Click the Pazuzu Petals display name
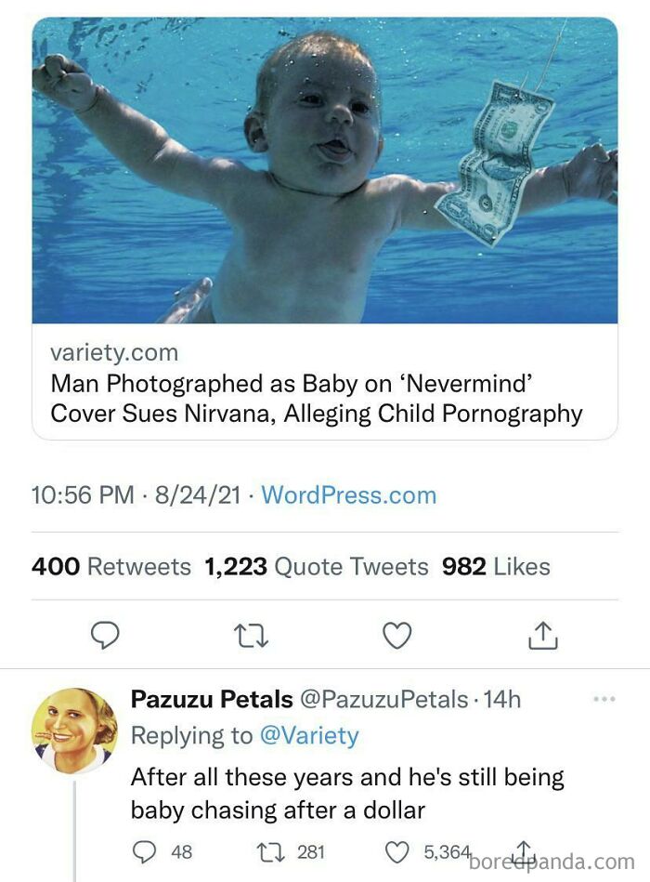Image resolution: width=650 pixels, height=882 pixels. click(x=212, y=699)
